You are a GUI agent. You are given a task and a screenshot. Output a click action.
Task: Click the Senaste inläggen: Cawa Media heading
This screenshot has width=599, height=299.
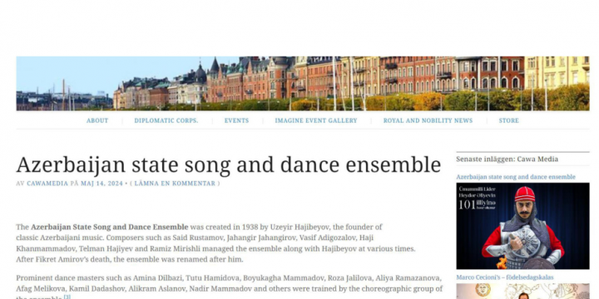click(507, 159)
